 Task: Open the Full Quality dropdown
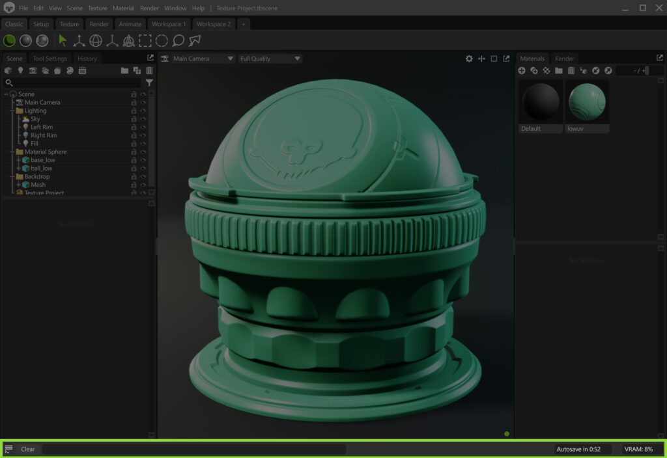point(270,59)
